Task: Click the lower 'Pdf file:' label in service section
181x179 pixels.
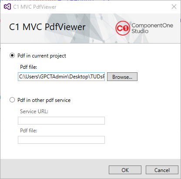Action: click(x=29, y=131)
